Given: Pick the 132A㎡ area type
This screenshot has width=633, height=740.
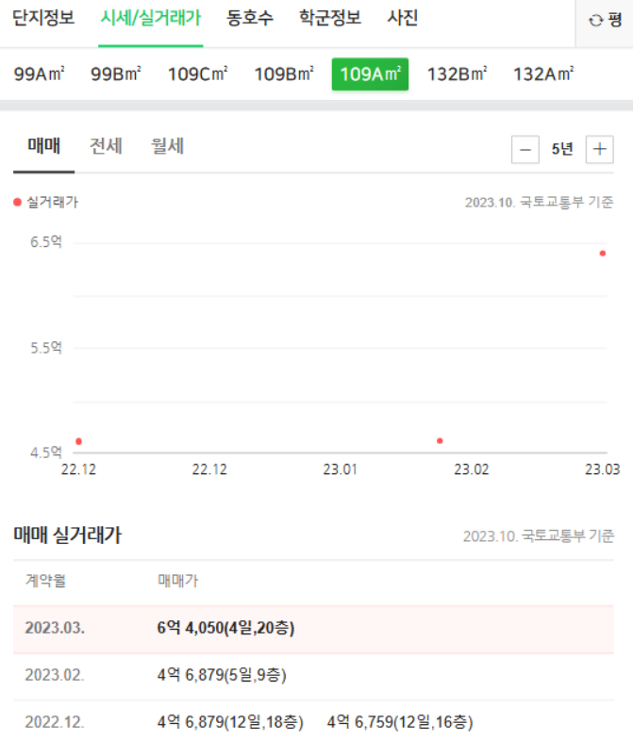Looking at the screenshot, I should tap(543, 74).
